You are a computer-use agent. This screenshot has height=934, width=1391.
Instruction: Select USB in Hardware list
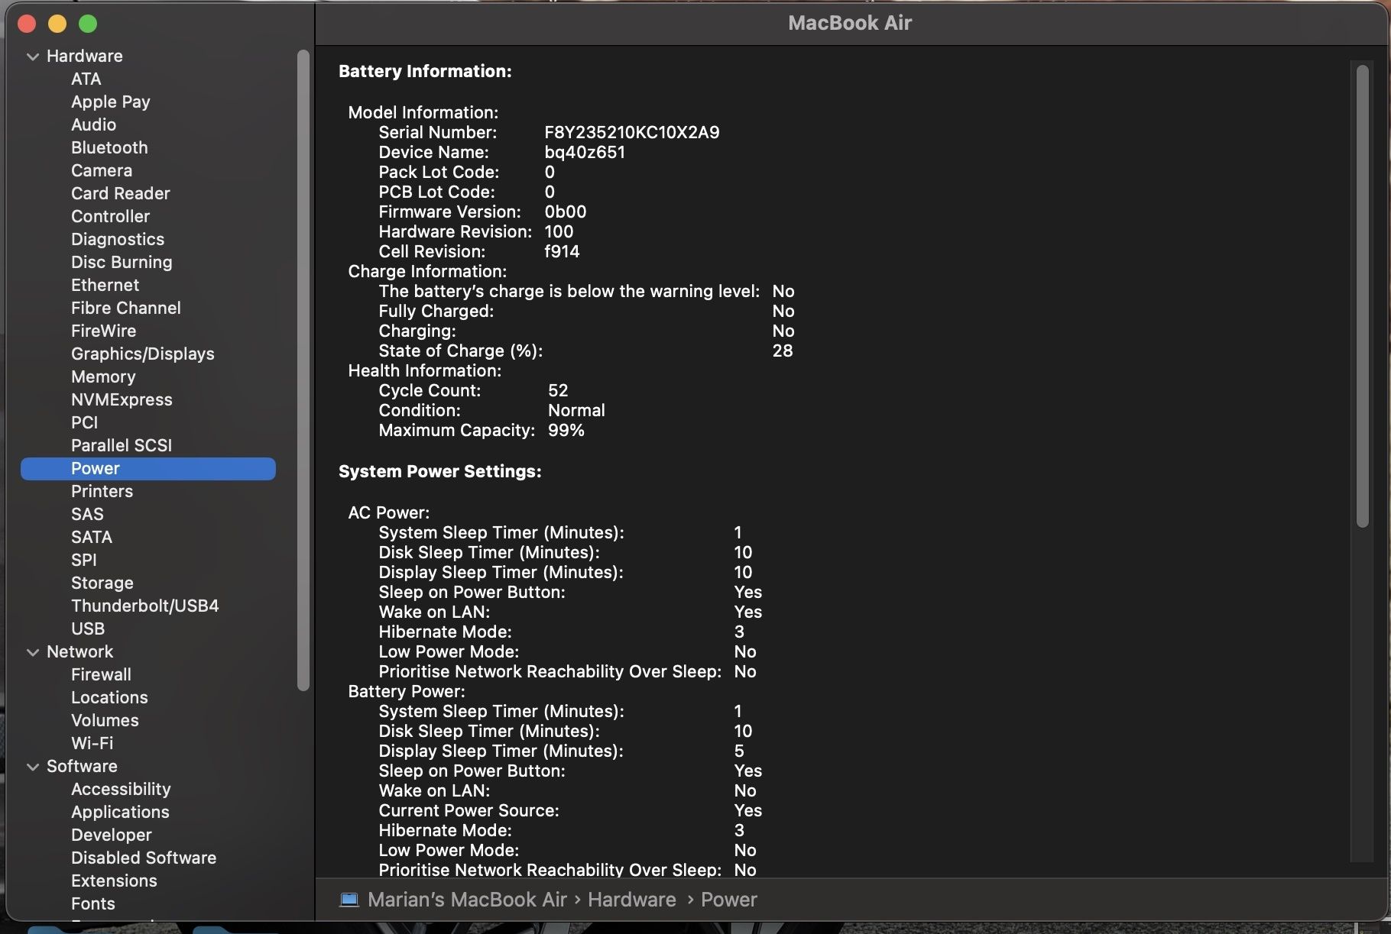coord(87,629)
